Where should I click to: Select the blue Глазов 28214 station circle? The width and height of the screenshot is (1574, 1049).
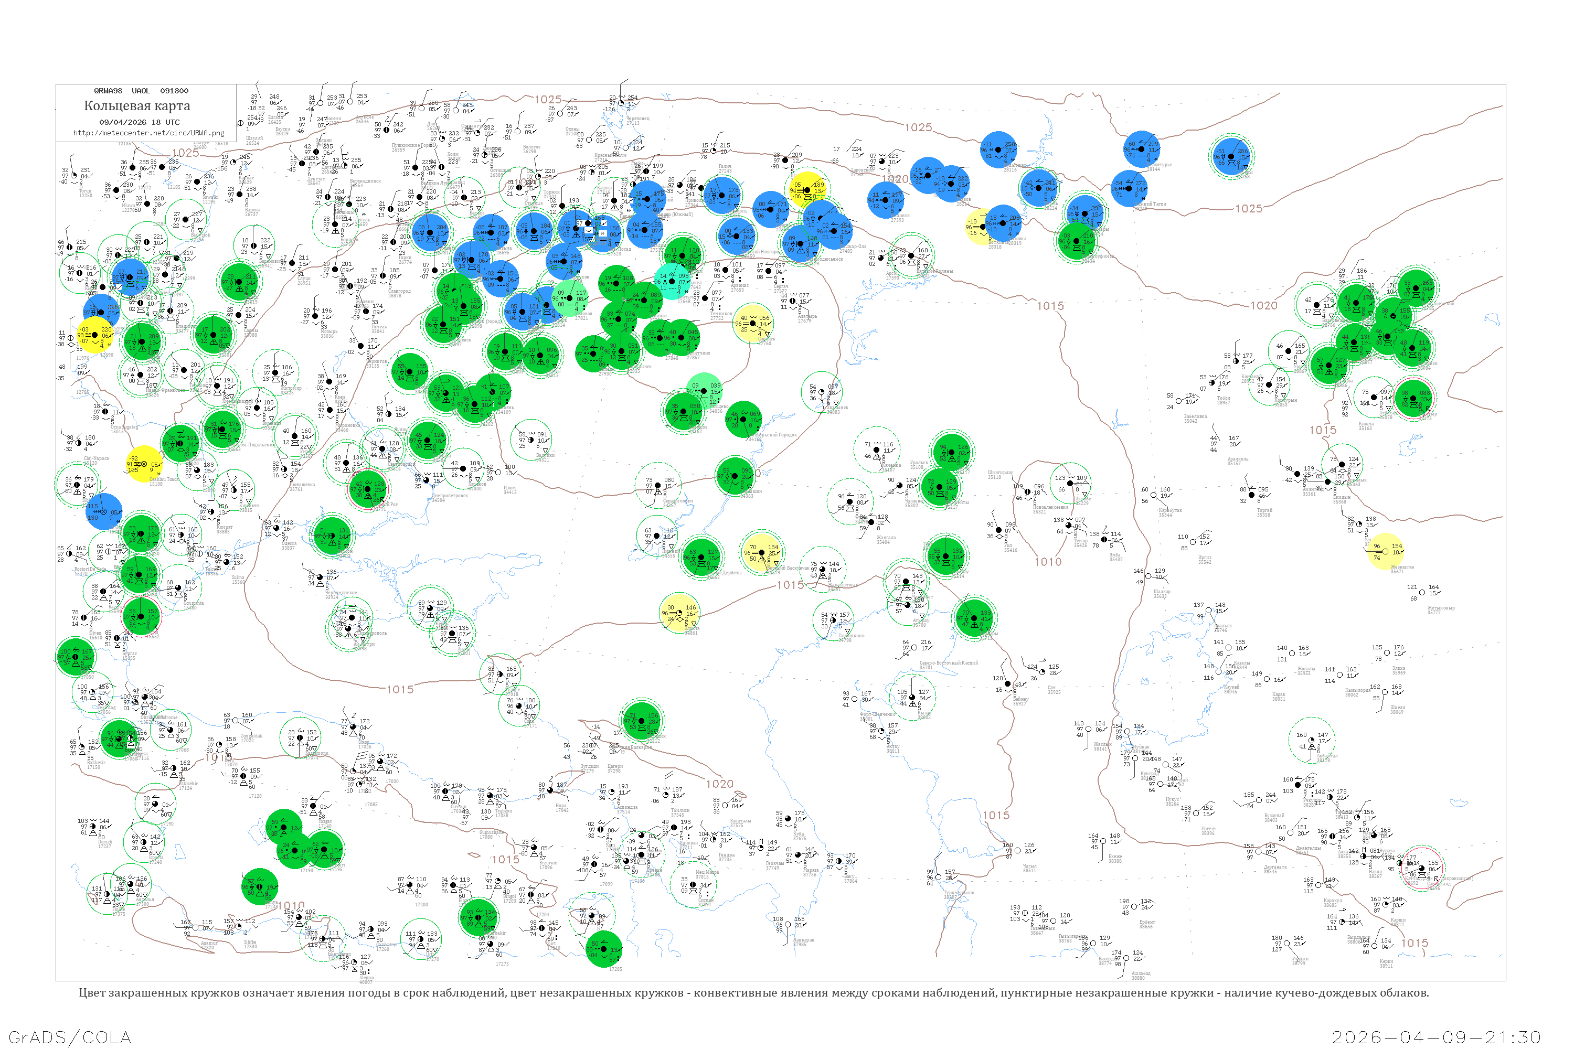[x=952, y=184]
